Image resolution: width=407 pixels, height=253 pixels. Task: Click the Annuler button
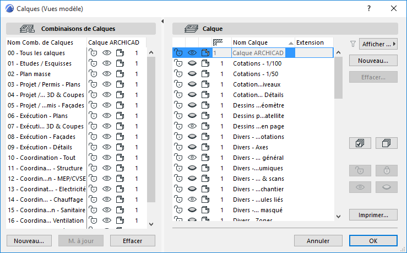(318, 241)
